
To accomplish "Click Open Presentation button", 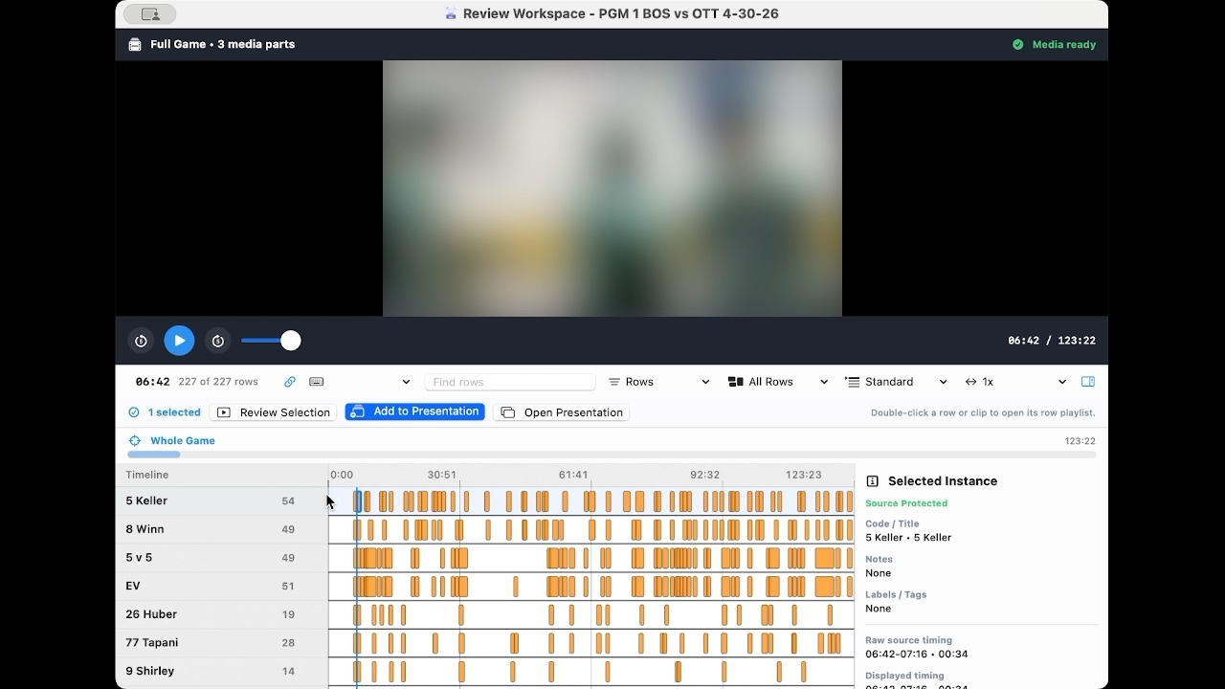I will pyautogui.click(x=562, y=412).
